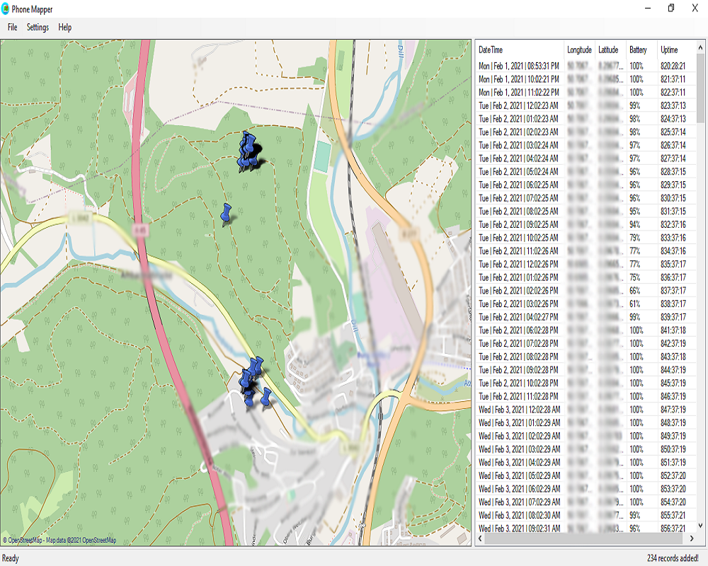Select the lone pin right of the southern cluster
The width and height of the screenshot is (708, 566).
(266, 398)
